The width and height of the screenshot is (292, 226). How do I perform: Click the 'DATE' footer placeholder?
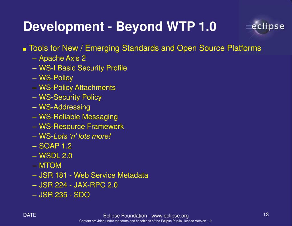[x=30, y=215]
